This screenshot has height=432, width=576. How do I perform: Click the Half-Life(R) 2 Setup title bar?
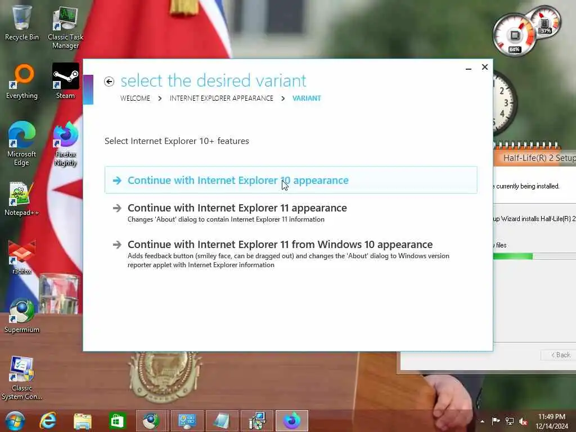534,157
